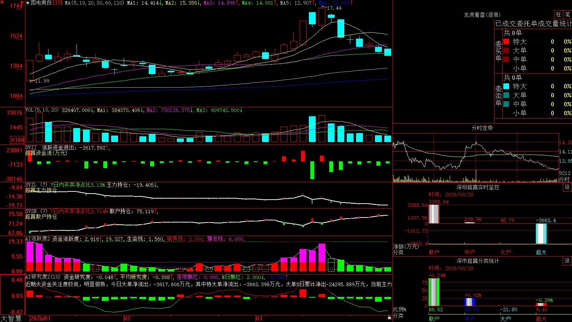The image size is (572, 322).
Task: Click the 散户 bar in 深圳超赢实时监控
Action: tap(434, 214)
